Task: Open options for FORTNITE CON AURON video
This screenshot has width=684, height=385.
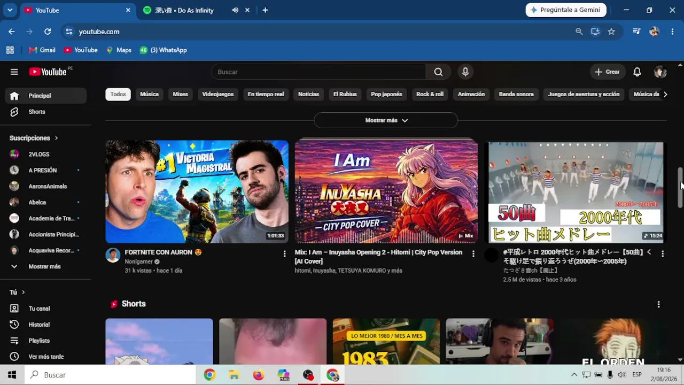Action: pos(284,254)
